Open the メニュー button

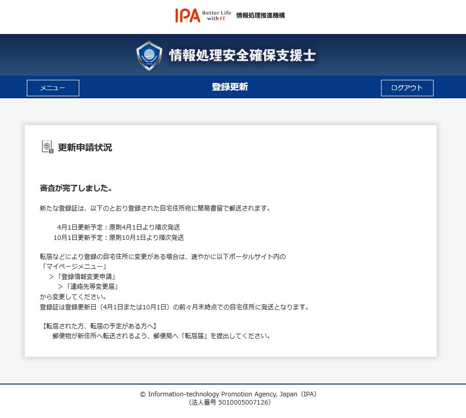pos(53,88)
